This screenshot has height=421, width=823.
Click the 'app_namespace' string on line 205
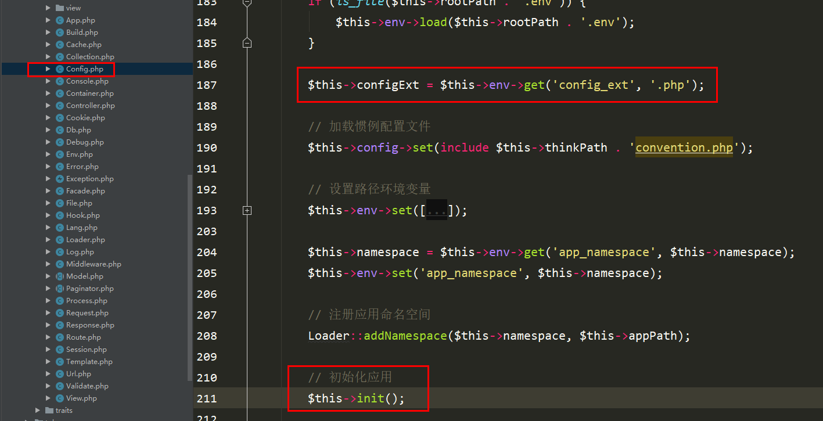click(x=472, y=273)
